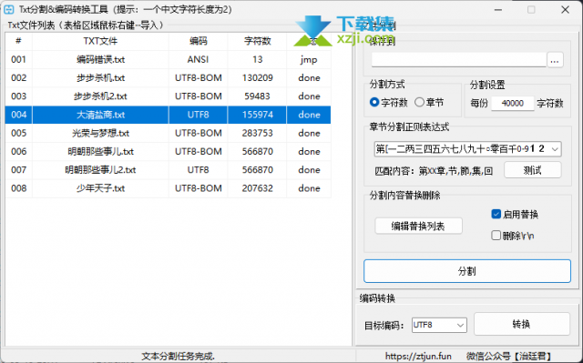583x363 pixels.
Task: Click the 文本分割任务完成 status message
Action: coord(179,357)
